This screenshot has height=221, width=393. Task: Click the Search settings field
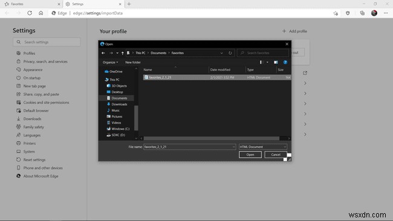pyautogui.click(x=47, y=42)
